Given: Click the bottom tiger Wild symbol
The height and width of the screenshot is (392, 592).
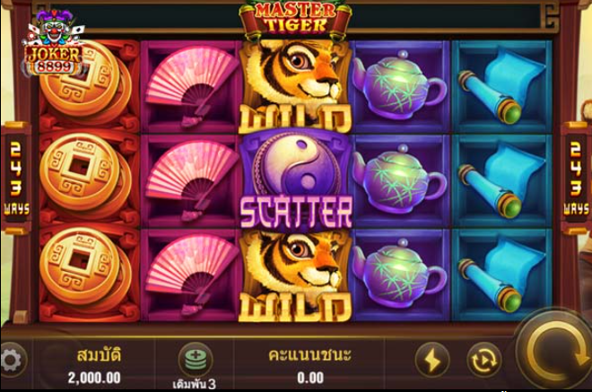Looking at the screenshot, I should tap(296, 275).
